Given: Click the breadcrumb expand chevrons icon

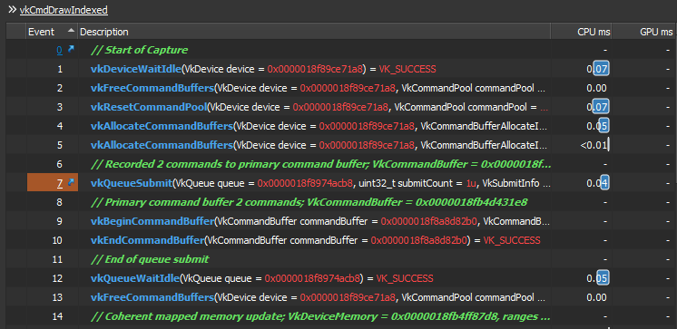Looking at the screenshot, I should point(12,9).
